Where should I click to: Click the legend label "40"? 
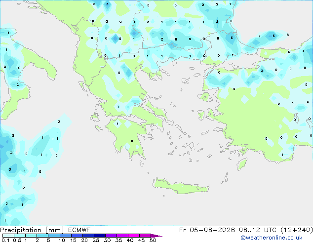click(130, 240)
